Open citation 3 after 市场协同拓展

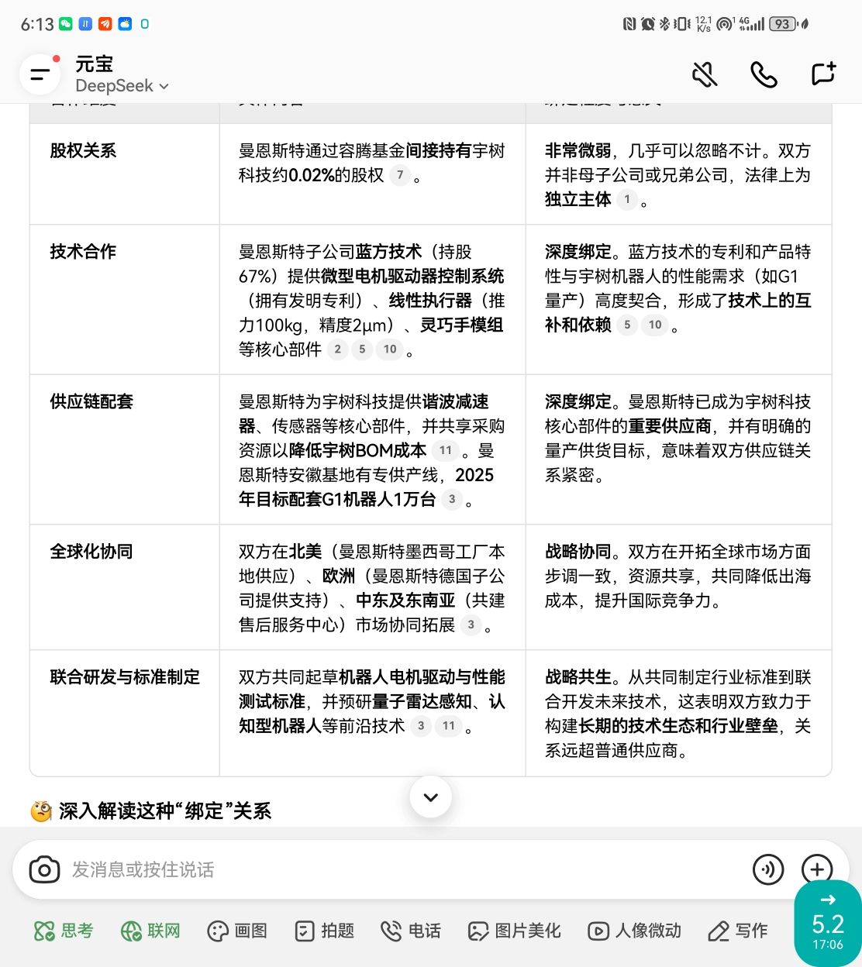[x=471, y=625]
